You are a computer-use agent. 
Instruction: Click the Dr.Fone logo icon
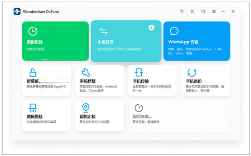pyautogui.click(x=17, y=12)
